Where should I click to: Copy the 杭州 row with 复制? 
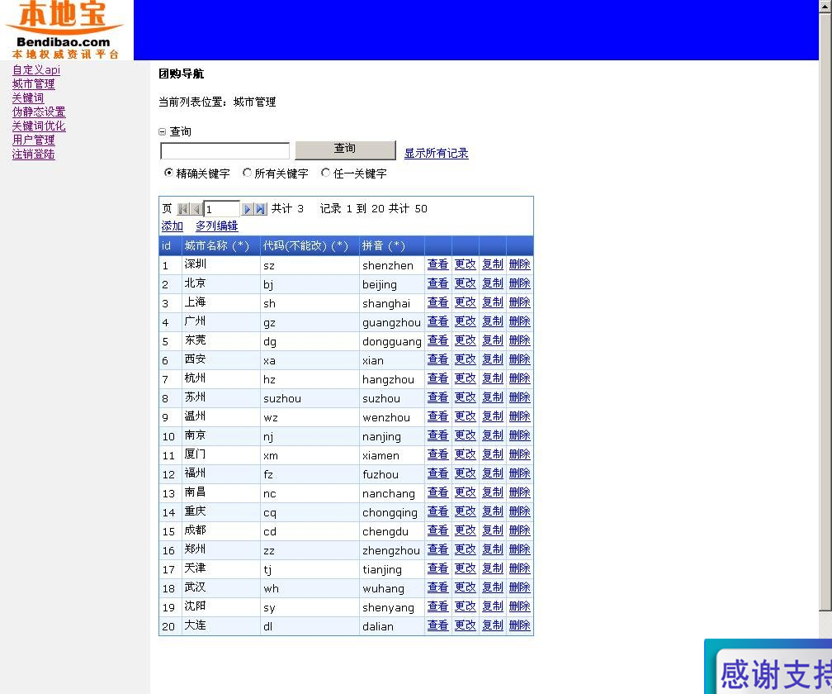tap(493, 378)
